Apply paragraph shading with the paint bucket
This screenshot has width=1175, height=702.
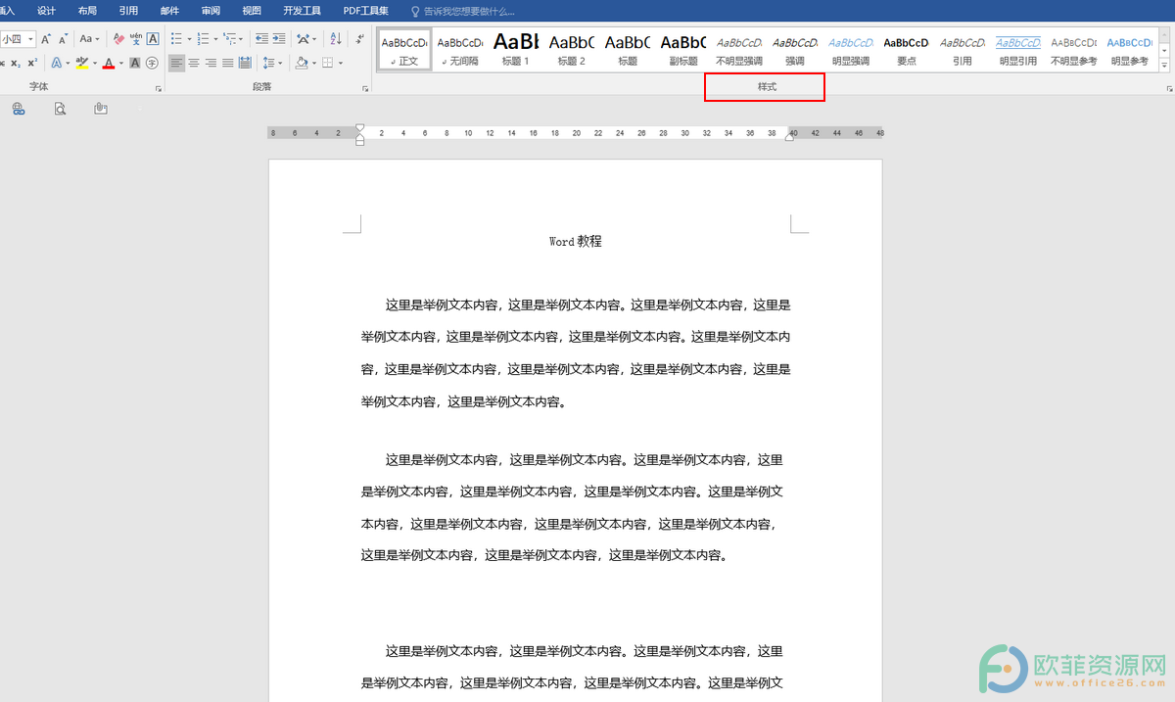click(302, 63)
